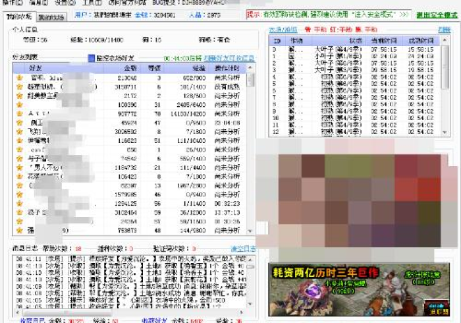Select the 08:41:11 message log entry
Screen dimensions: 461x323
[x=131, y=259]
